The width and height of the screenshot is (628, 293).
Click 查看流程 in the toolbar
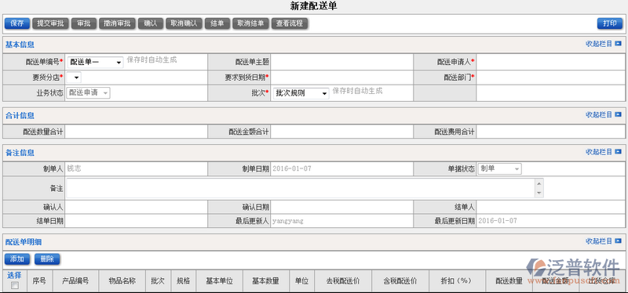290,24
